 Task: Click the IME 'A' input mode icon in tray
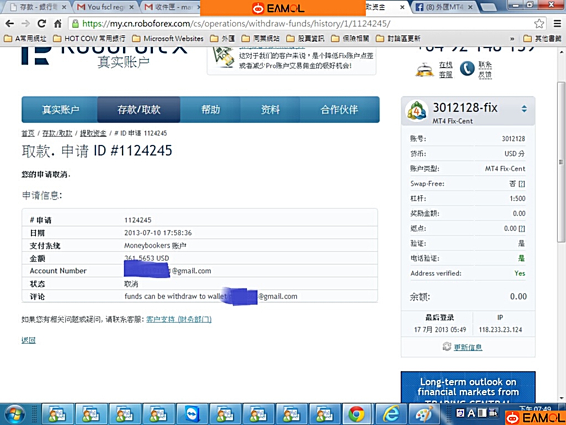(471, 413)
